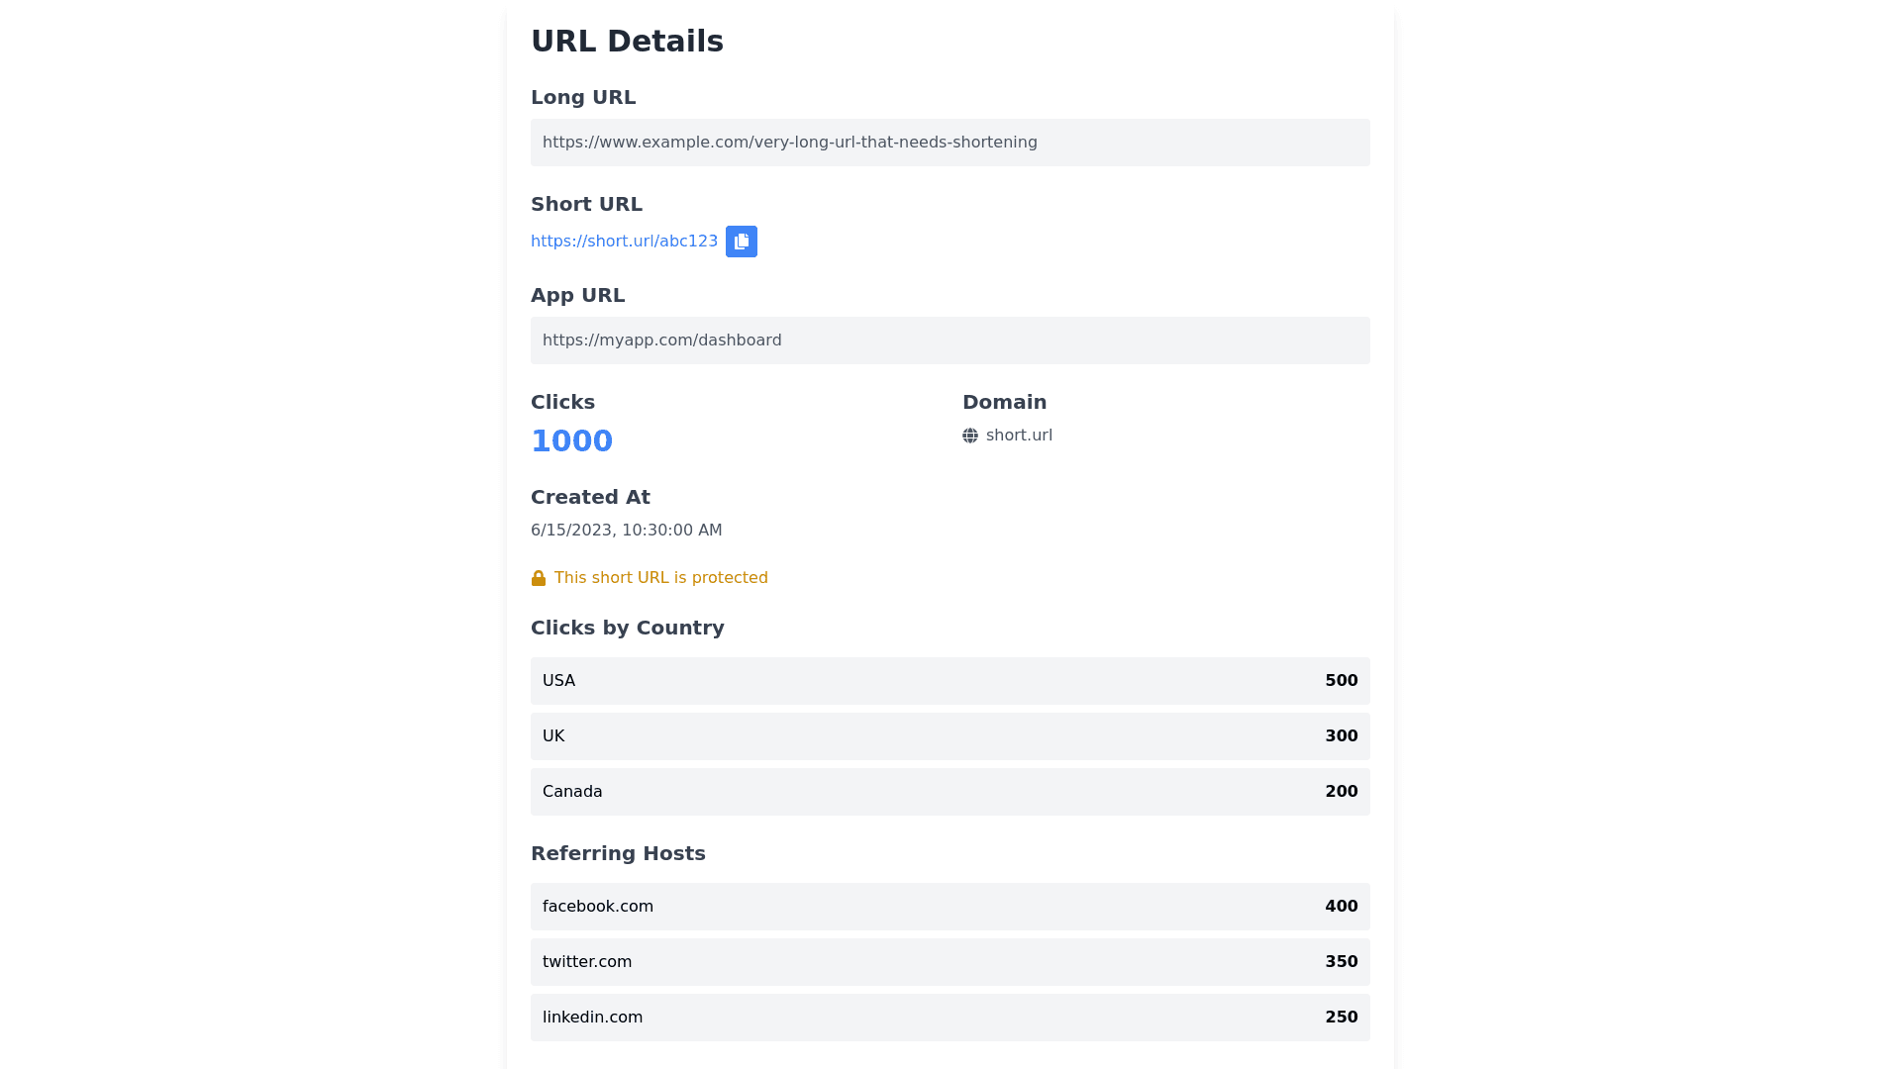Click the created date 6/15/2023 text
Viewport: 1901px width, 1069px height.
626,531
